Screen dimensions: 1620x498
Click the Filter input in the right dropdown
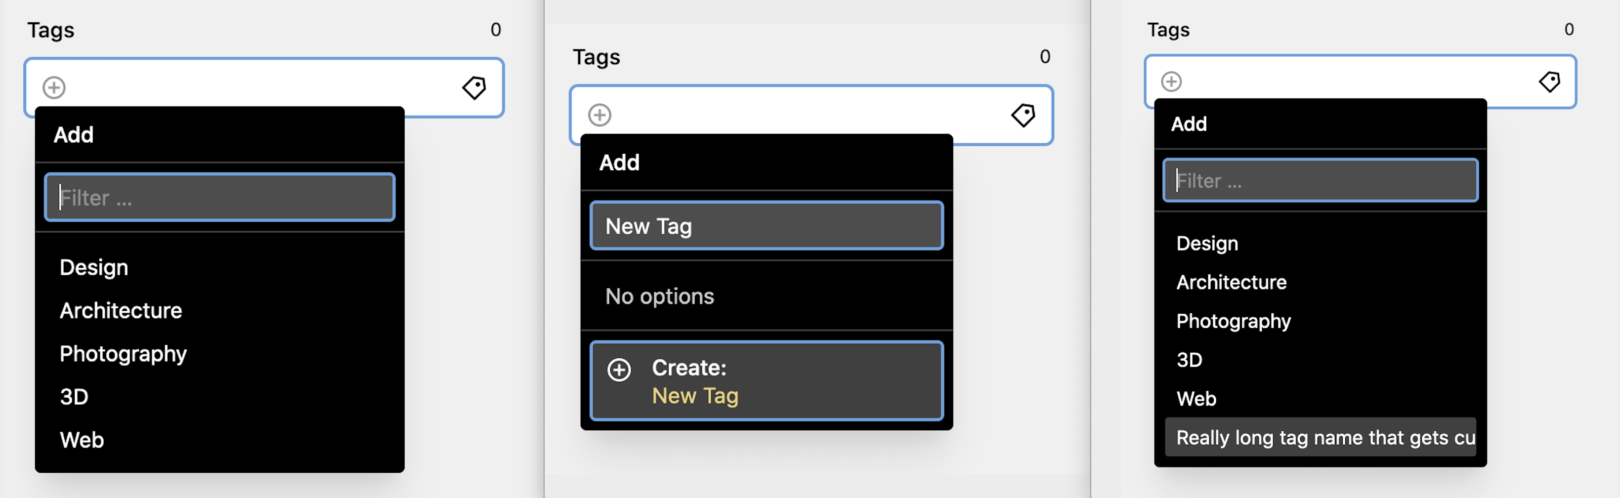click(1321, 180)
